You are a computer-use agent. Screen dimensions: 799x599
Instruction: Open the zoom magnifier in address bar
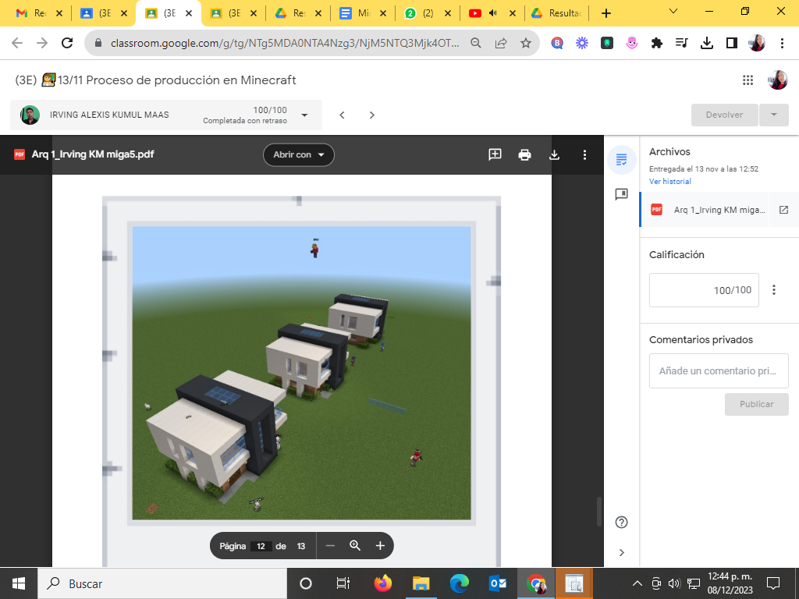(476, 44)
